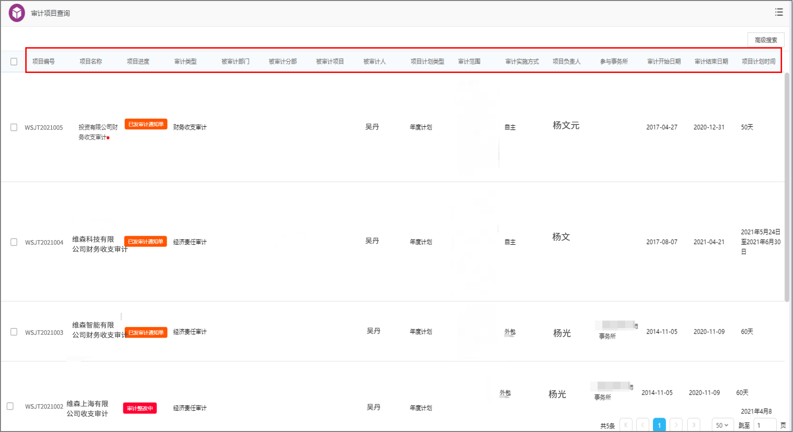Go to the previous page arrow
Image resolution: width=793 pixels, height=432 pixels.
pyautogui.click(x=642, y=425)
